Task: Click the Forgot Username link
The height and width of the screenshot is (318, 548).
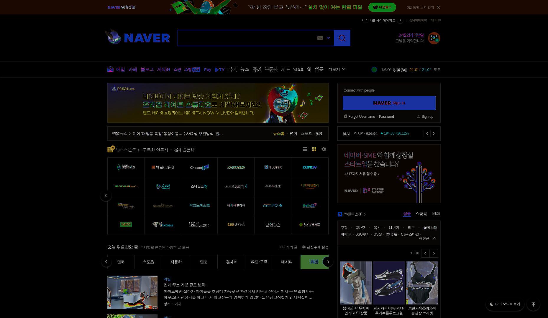Action: coord(361,117)
